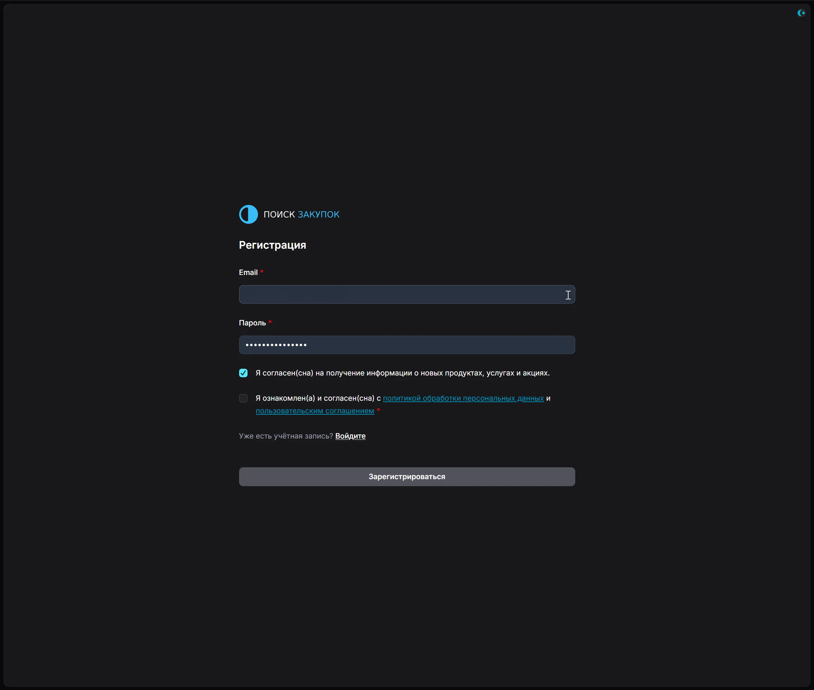Toggle dark theme via moon icon
Screen dimensions: 814x690
tap(801, 13)
